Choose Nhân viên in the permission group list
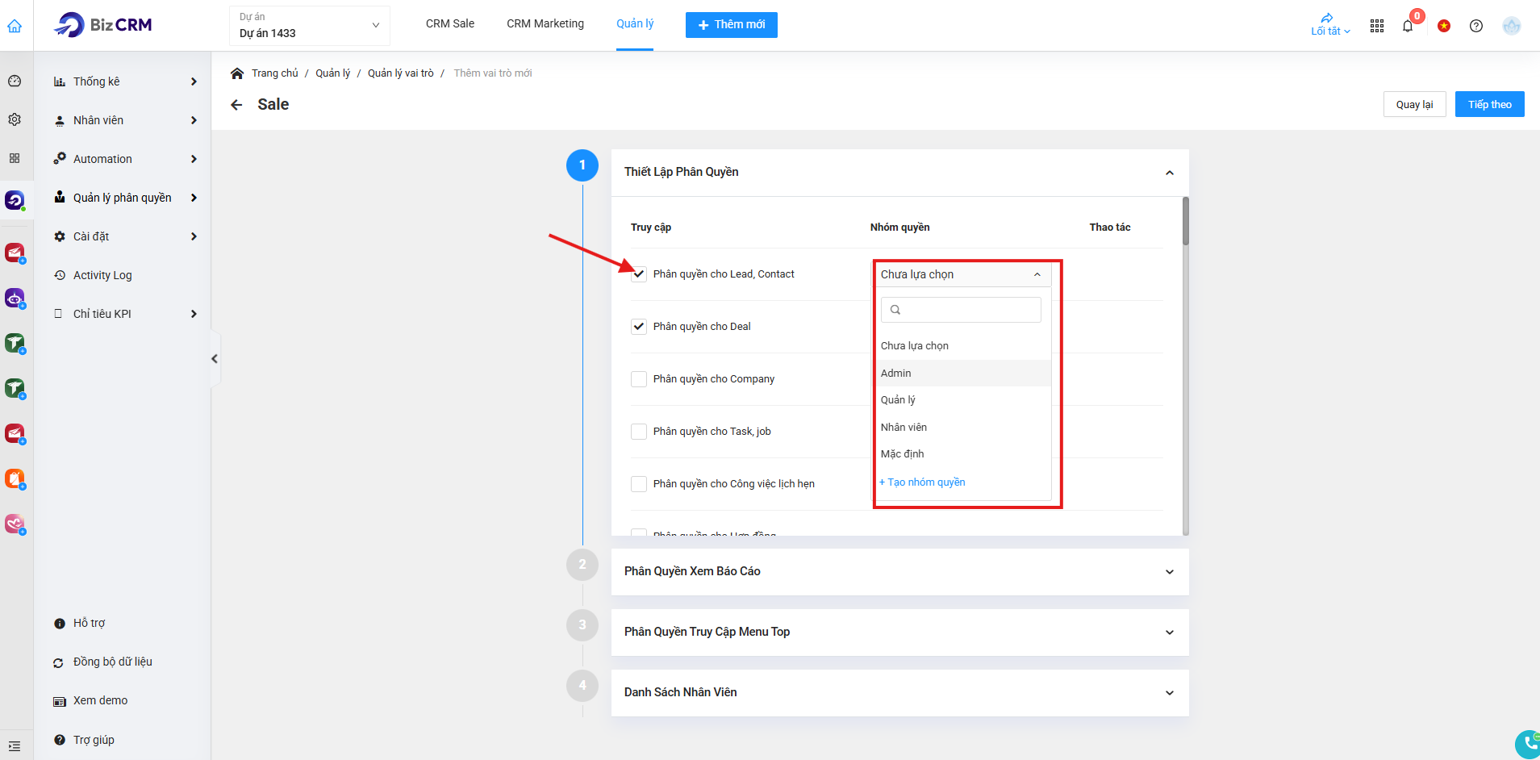1540x760 pixels. pos(962,427)
